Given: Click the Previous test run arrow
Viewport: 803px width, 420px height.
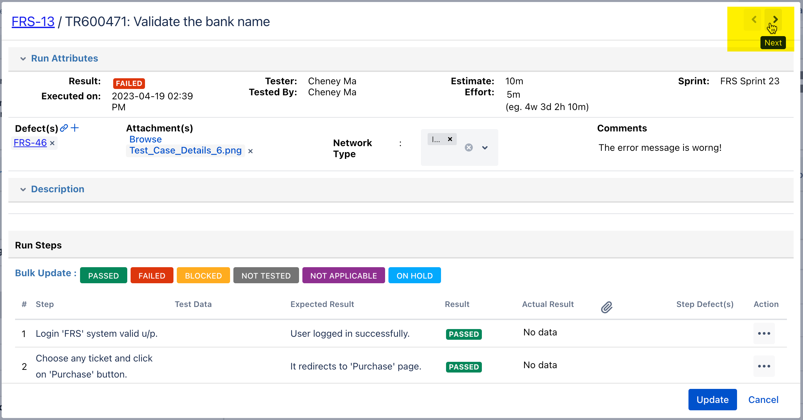Looking at the screenshot, I should tap(754, 20).
